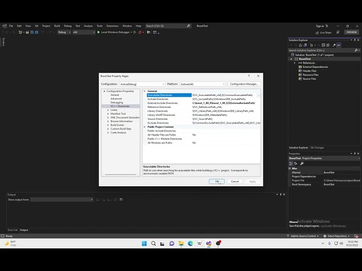The image size is (362, 271).
Task: Select Source Files in Solution Explorer
Action: tap(309, 79)
